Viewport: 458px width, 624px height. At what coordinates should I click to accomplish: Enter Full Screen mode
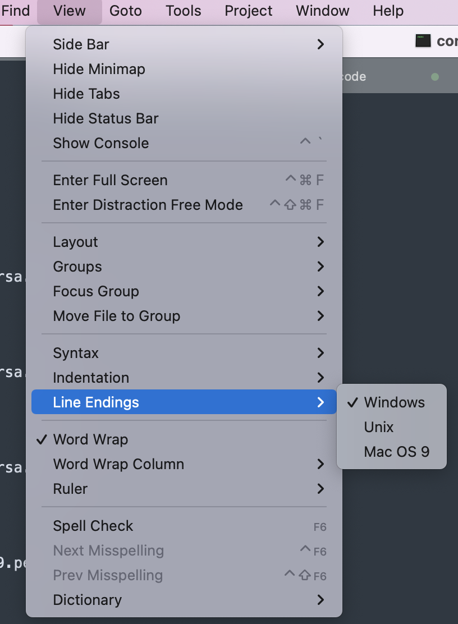coord(110,180)
